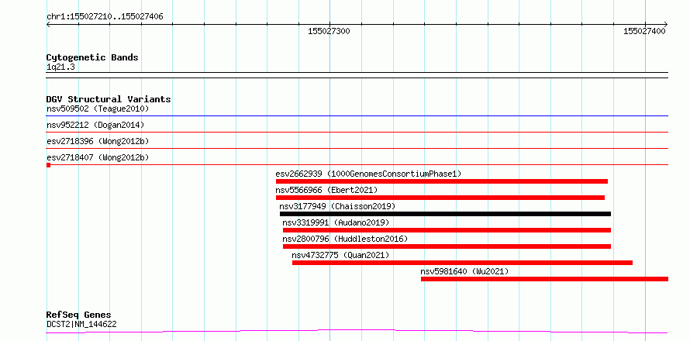Image resolution: width=690 pixels, height=341 pixels.
Task: Click the red bar under nsv5566966
Action: coord(440,198)
